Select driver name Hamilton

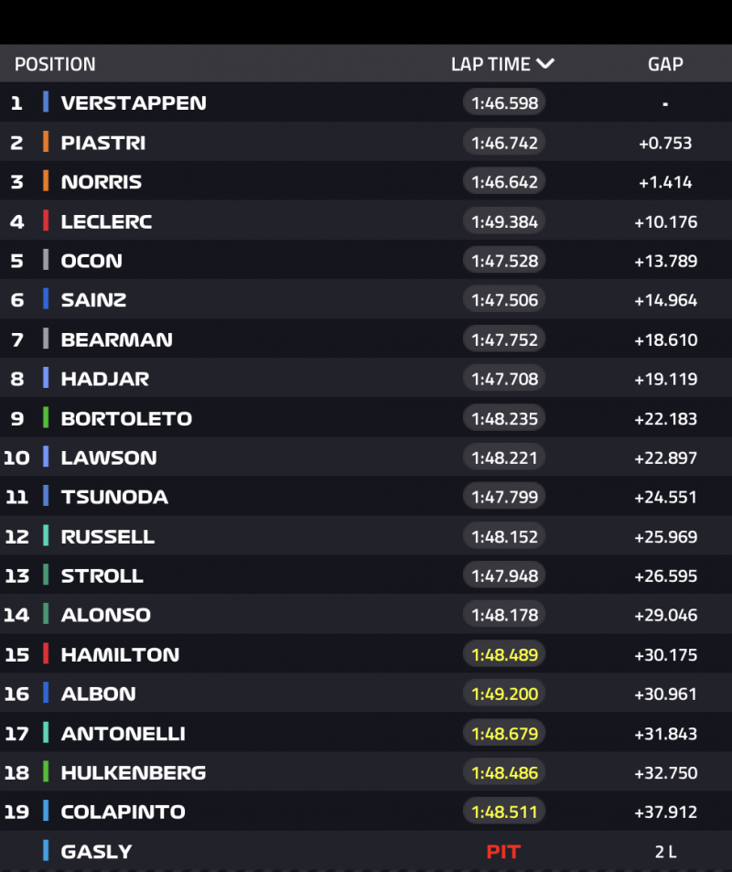click(x=120, y=654)
